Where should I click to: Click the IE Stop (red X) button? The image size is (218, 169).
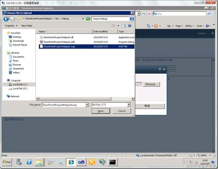[x=149, y=14]
